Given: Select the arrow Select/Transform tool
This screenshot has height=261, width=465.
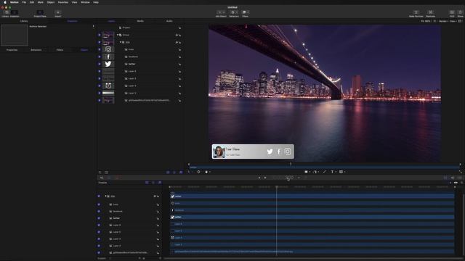Looking at the screenshot, I should [189, 172].
